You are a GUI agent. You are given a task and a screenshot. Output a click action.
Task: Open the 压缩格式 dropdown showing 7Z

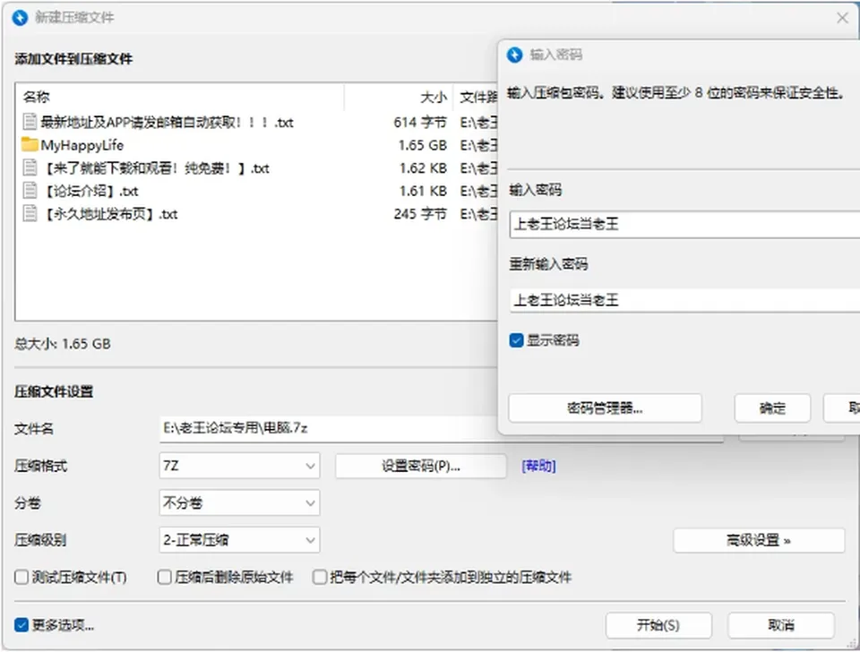click(239, 466)
